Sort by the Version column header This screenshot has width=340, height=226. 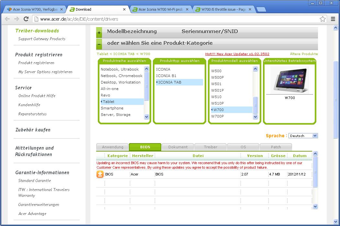click(255, 156)
